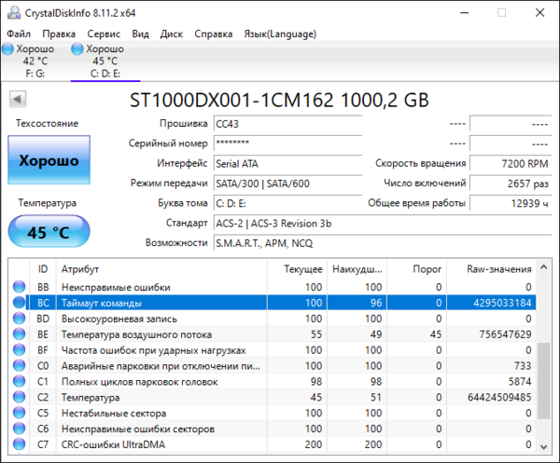Click the status orb in the C2 row
The image size is (560, 463).
click(19, 397)
